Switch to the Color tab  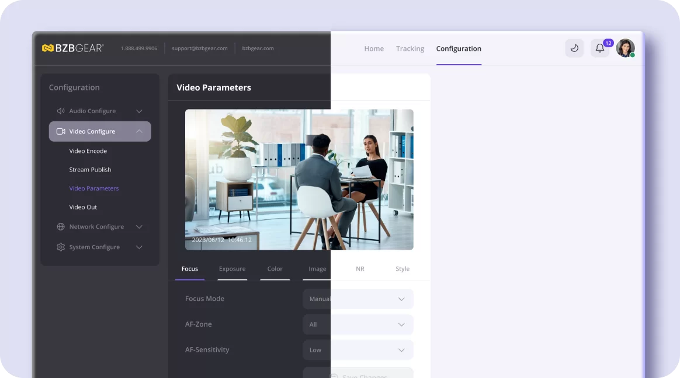275,269
